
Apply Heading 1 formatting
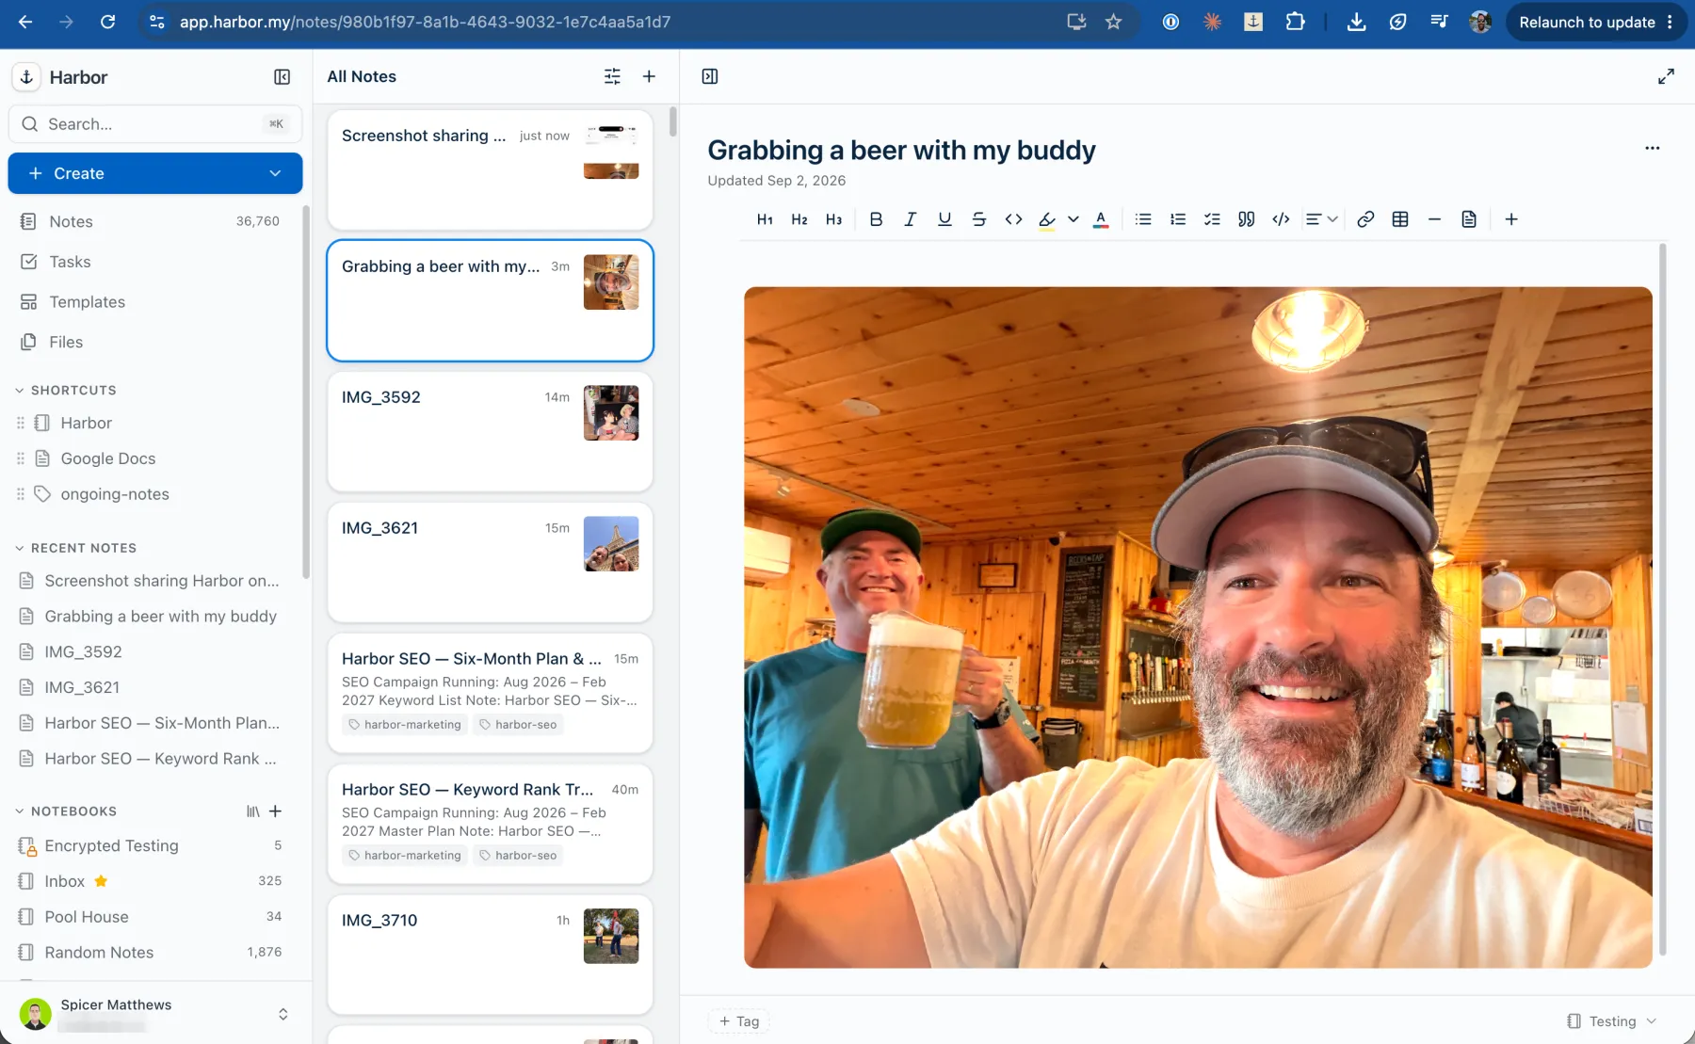765,219
